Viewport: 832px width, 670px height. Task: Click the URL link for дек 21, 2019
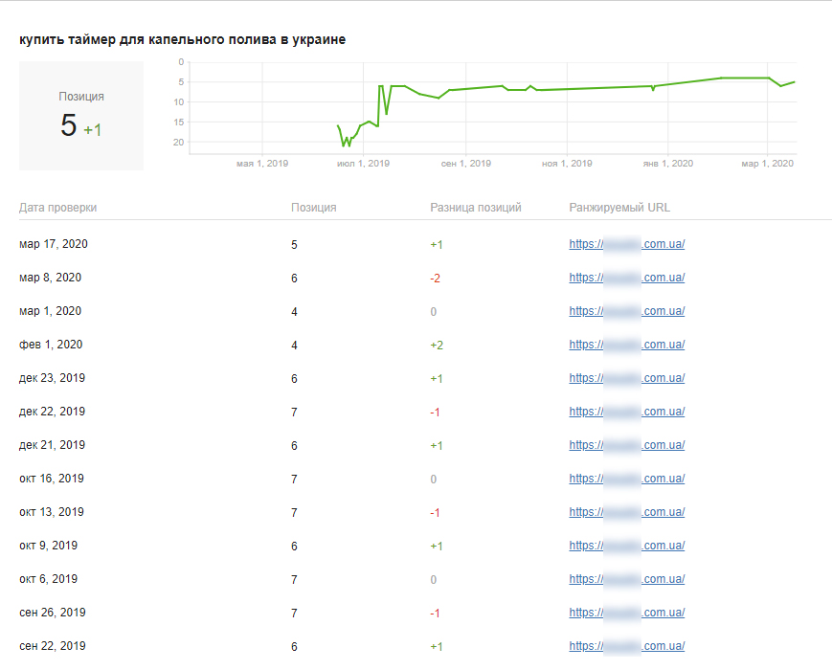pos(627,444)
